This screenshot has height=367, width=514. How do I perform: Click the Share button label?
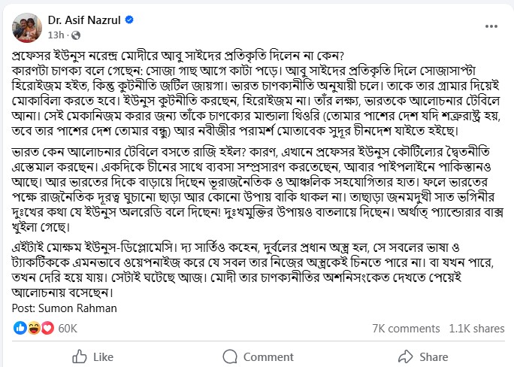pyautogui.click(x=434, y=356)
